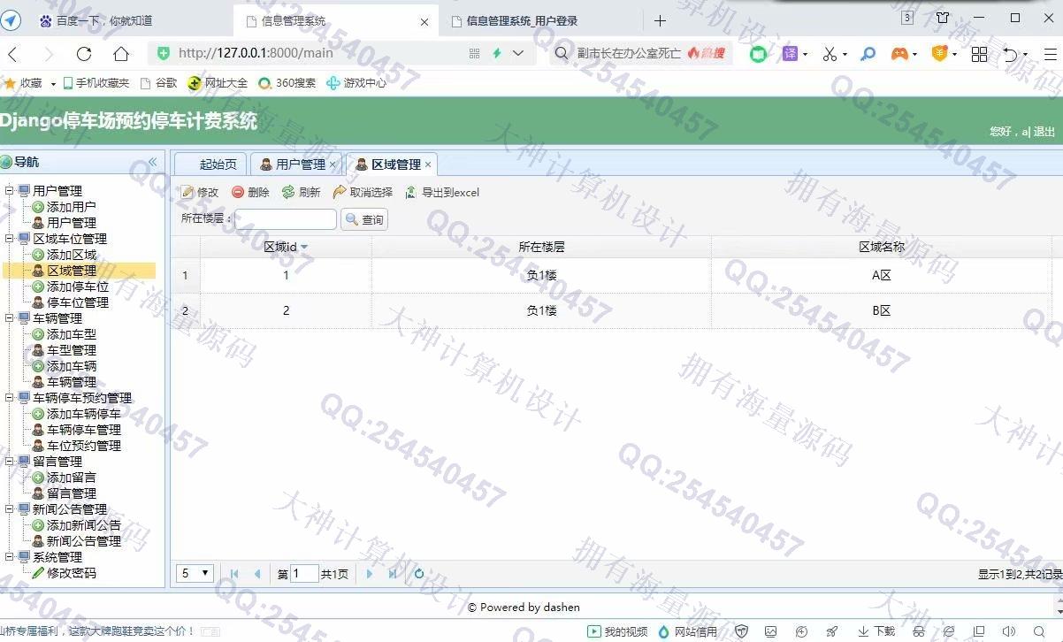Click the 查询 search button
The image size is (1063, 642).
(x=364, y=219)
